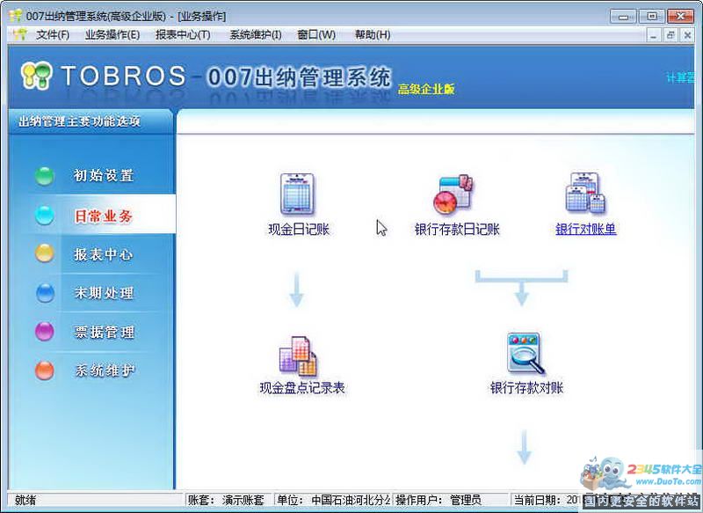The width and height of the screenshot is (703, 513).
Task: Click the 出纳管理主要功能选项 sidebar header
Action: pyautogui.click(x=80, y=121)
